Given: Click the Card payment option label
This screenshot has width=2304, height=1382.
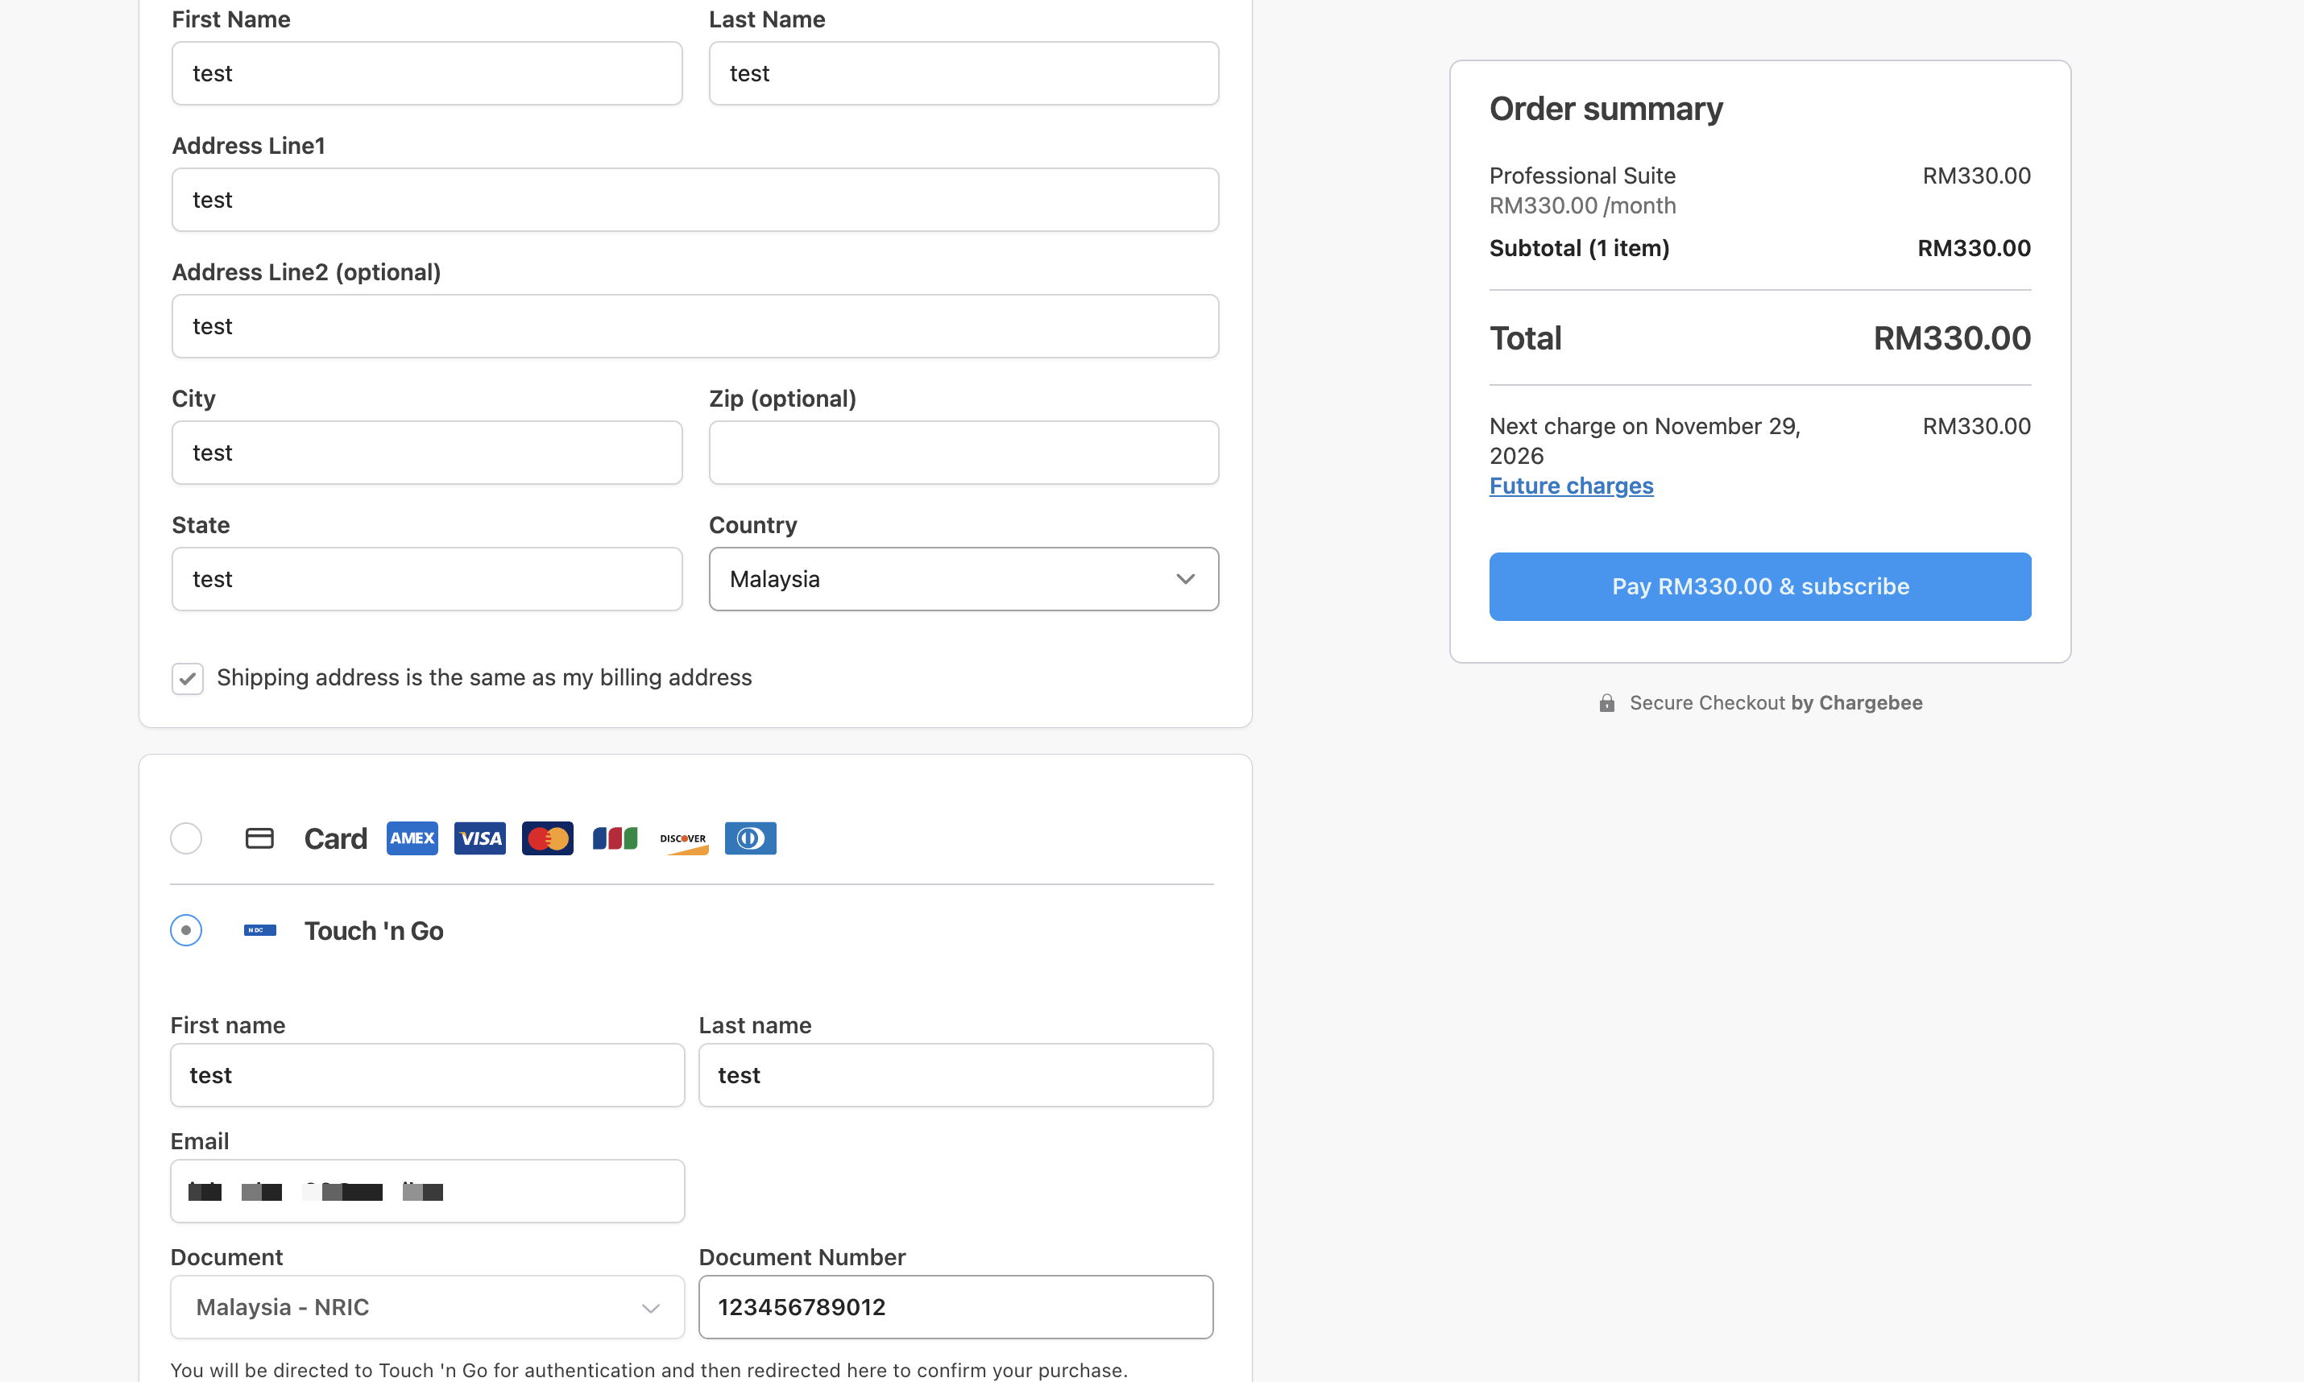Looking at the screenshot, I should pyautogui.click(x=335, y=839).
